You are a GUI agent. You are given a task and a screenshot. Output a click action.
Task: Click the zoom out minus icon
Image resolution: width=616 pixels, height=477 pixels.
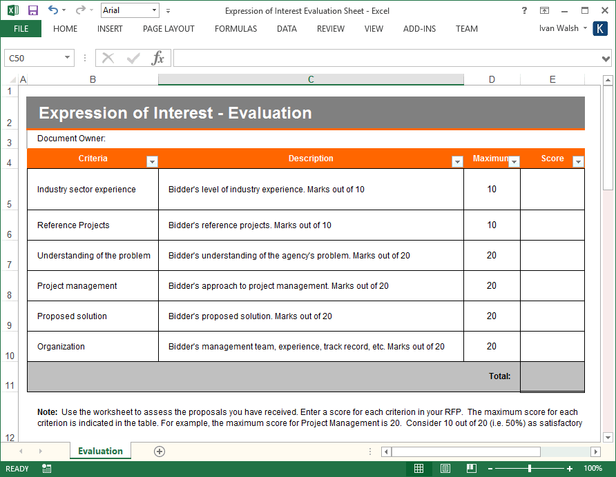(x=490, y=469)
